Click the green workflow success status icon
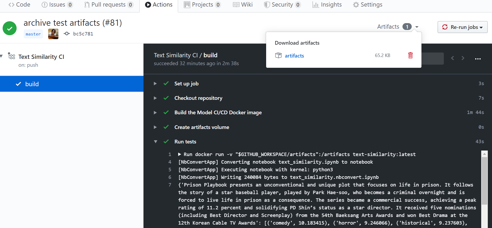This screenshot has height=228, width=492. [x=10, y=28]
